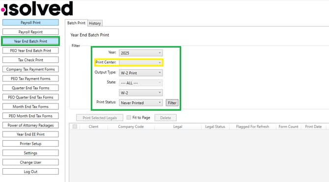The height and width of the screenshot is (182, 329).
Task: Sort by the Company Code column header
Action: tap(131, 127)
